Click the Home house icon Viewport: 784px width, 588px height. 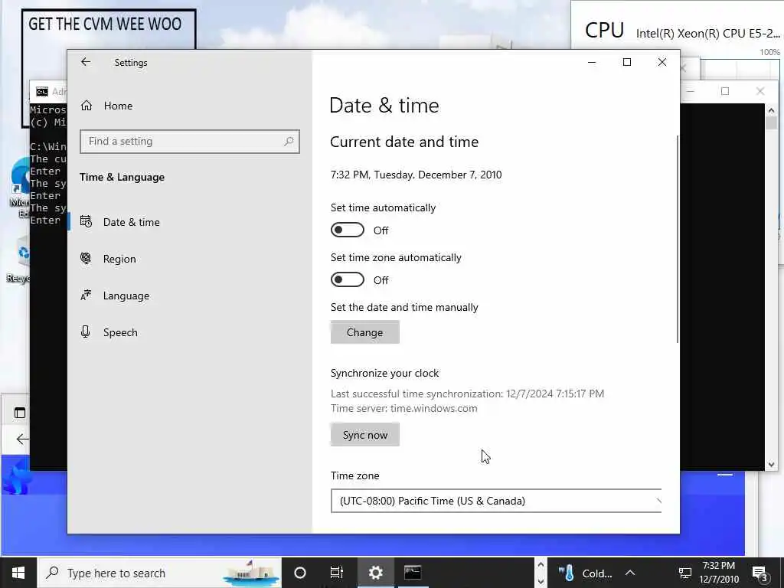click(87, 106)
